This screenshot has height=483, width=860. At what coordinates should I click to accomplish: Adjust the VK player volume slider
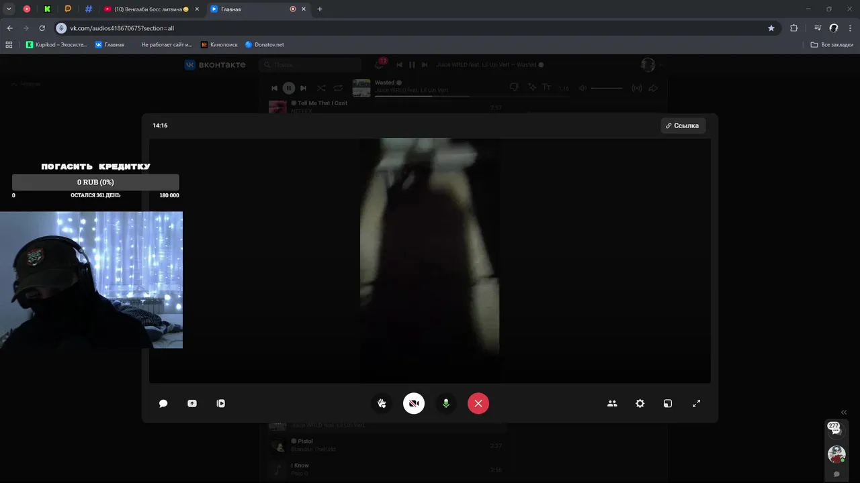[607, 88]
